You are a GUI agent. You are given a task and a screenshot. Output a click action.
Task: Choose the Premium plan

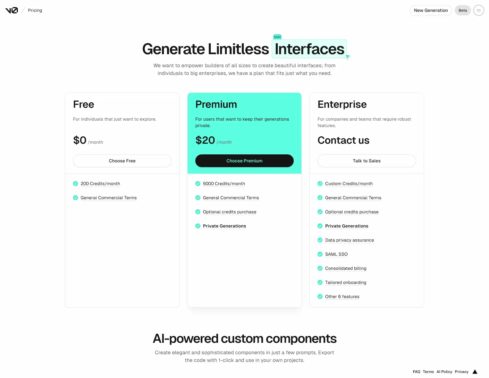tap(244, 161)
